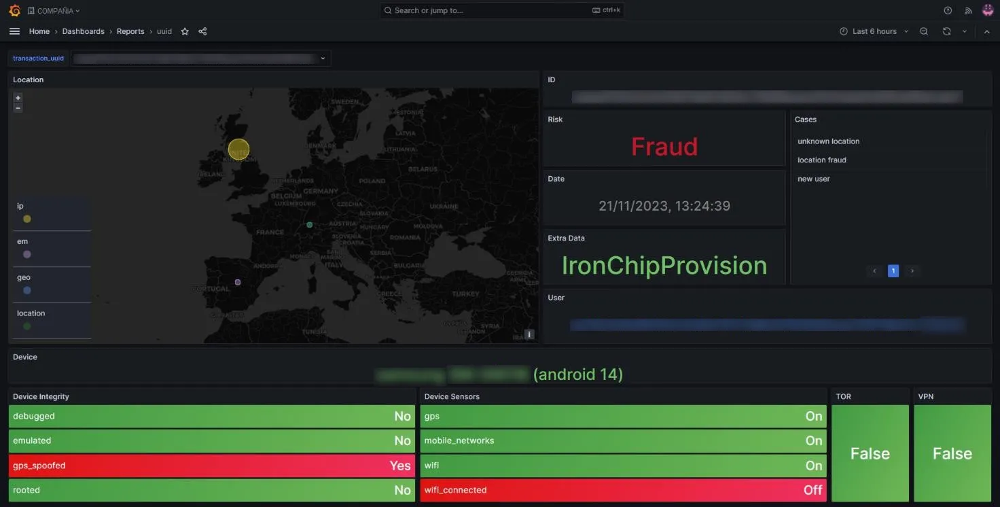
Task: Open Reports breadcrumb folder
Action: click(x=130, y=31)
